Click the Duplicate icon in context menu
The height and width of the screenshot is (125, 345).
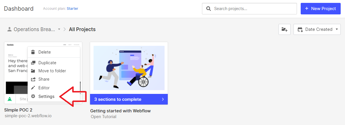pyautogui.click(x=33, y=63)
